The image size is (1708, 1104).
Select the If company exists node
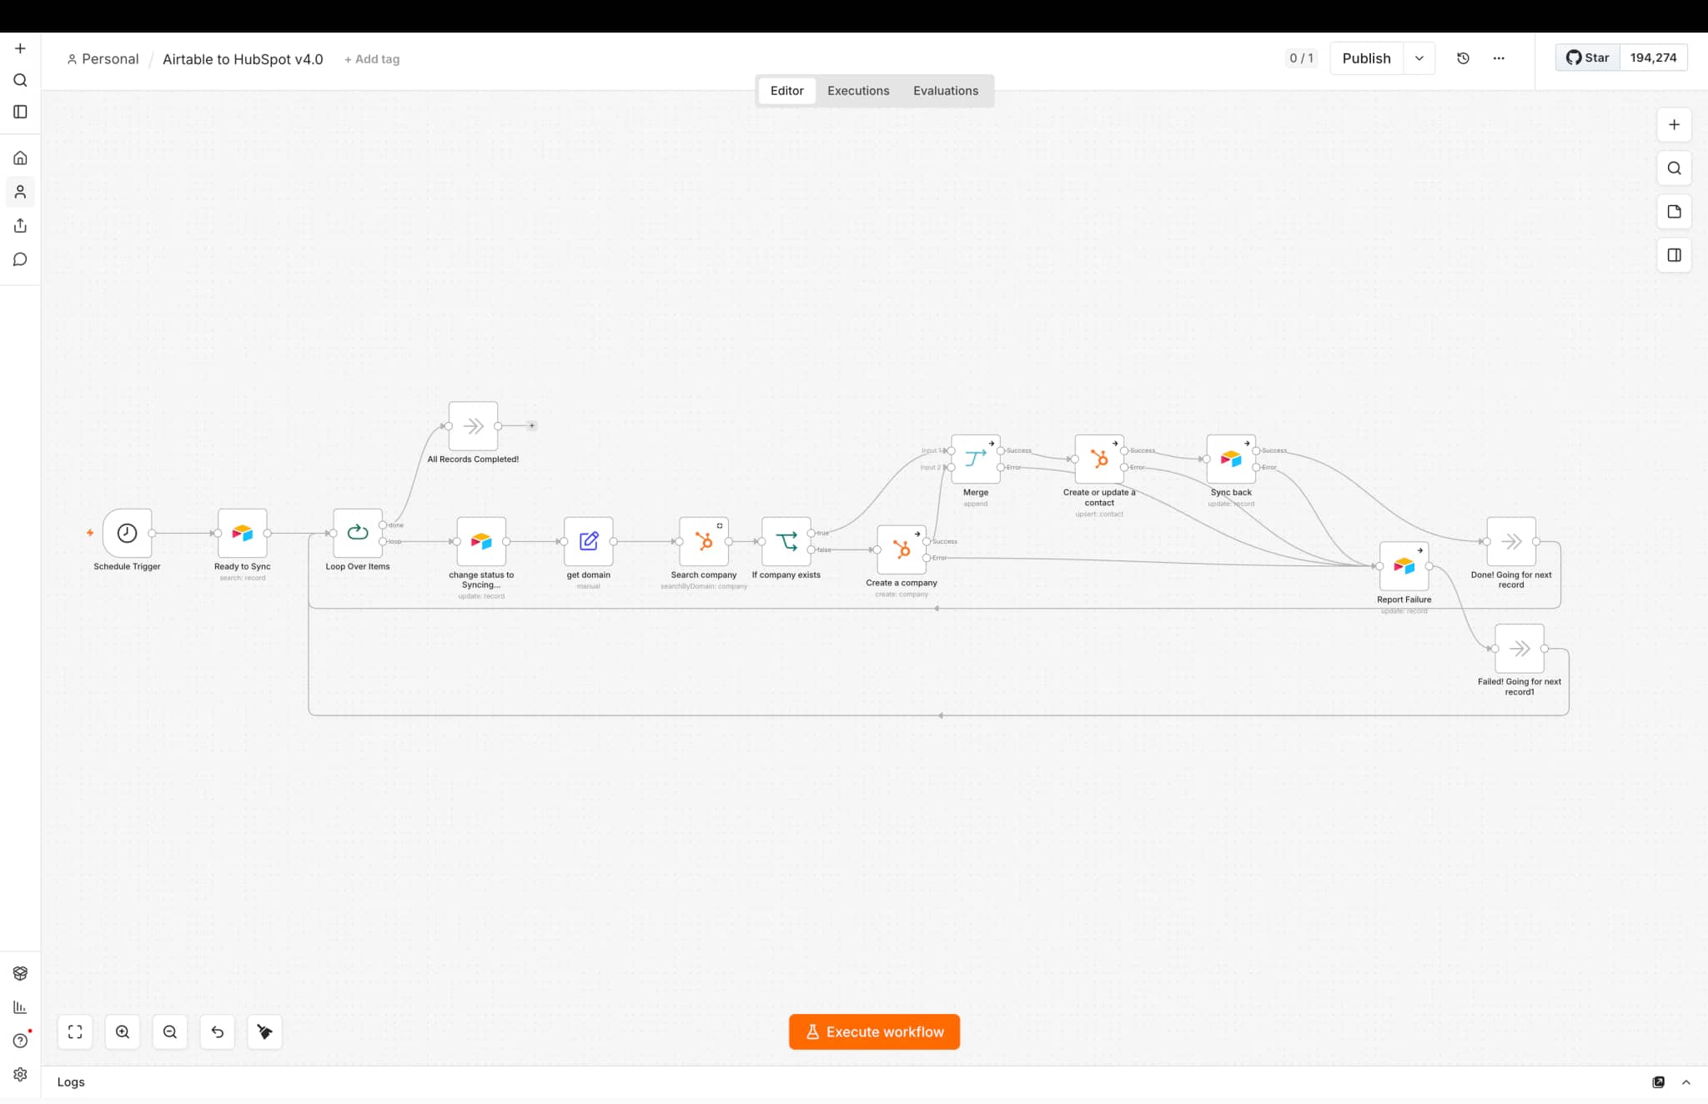[x=786, y=541]
